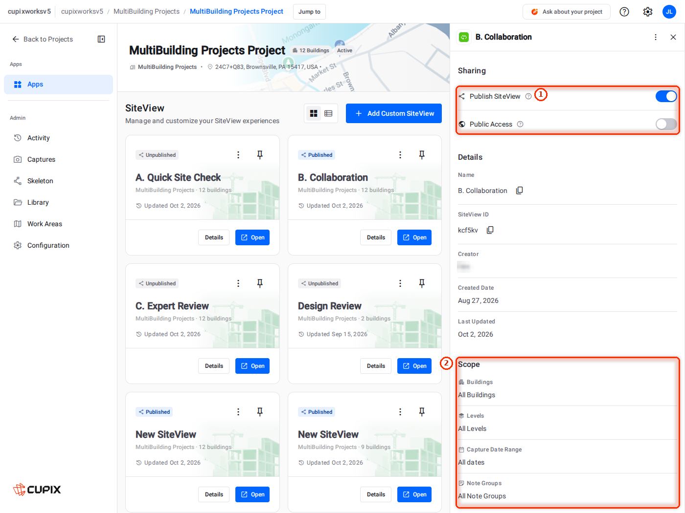The width and height of the screenshot is (685, 513).
Task: Click the 12 Buildings badge in header
Action: [x=311, y=50]
